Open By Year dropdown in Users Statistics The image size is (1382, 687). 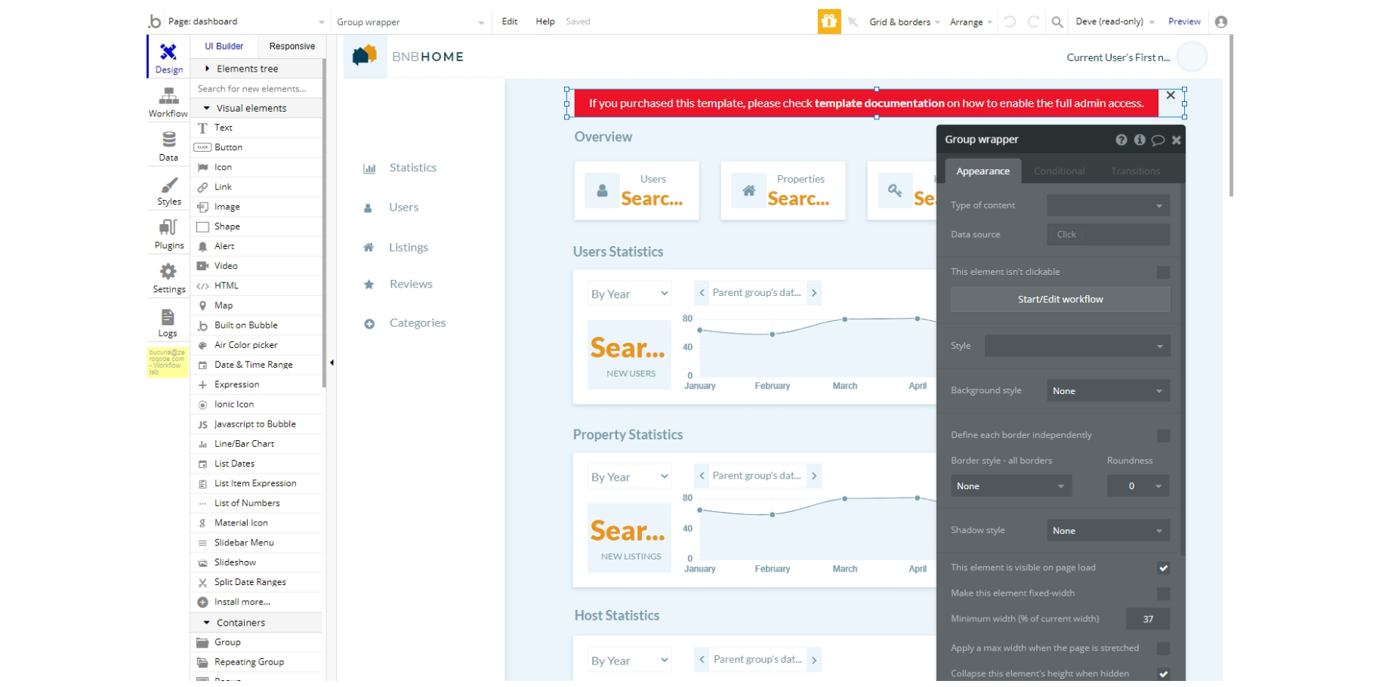[x=630, y=294]
